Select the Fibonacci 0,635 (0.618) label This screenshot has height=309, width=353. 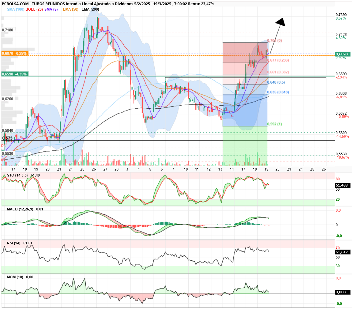[278, 92]
